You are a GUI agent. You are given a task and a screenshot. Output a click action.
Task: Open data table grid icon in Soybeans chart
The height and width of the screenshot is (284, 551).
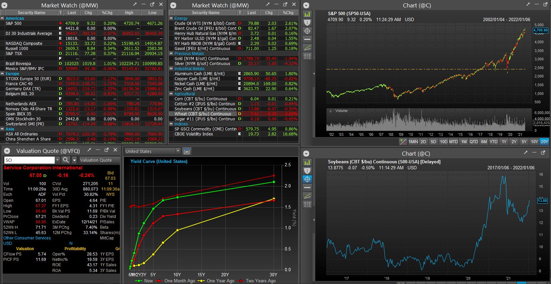307,204
